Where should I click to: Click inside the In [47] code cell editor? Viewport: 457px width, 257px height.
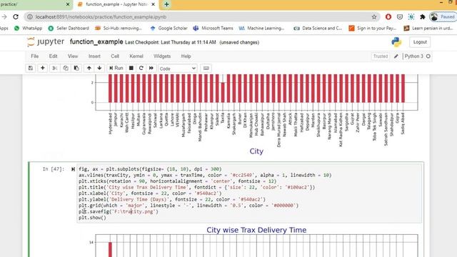point(249,193)
